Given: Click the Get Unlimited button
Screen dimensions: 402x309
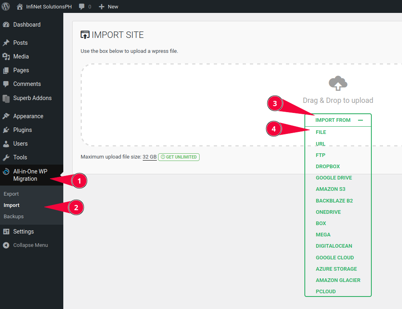Looking at the screenshot, I should (179, 157).
